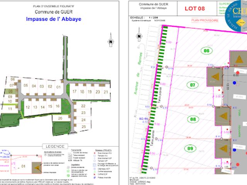This screenshot has height=185, width=247.
Task: Click the 'ECHELLE : 1 / 200' text
Action: coord(144,18)
